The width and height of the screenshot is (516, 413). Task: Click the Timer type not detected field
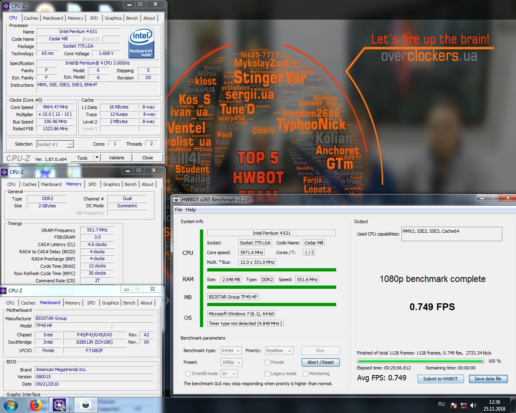click(x=246, y=323)
